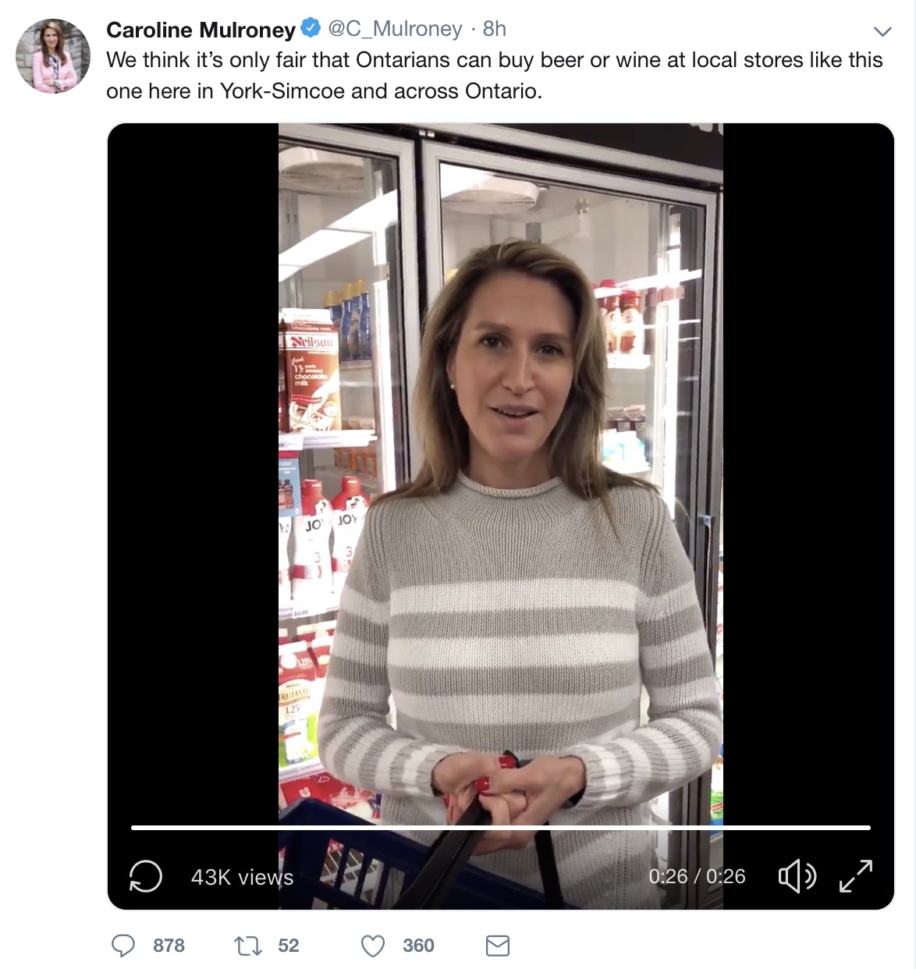The width and height of the screenshot is (916, 969).
Task: Mute the video using speaker icon
Action: (797, 876)
